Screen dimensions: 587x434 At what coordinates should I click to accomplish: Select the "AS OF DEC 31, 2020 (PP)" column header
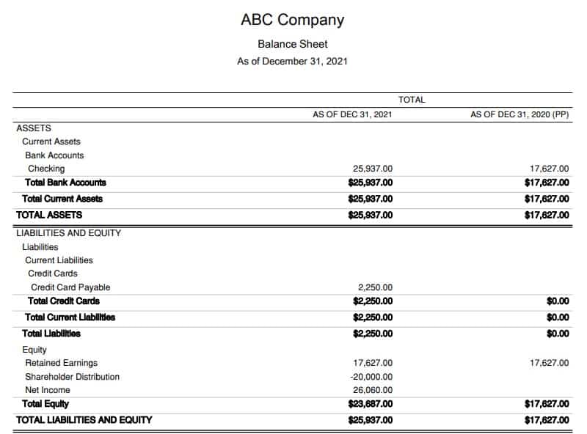(519, 115)
